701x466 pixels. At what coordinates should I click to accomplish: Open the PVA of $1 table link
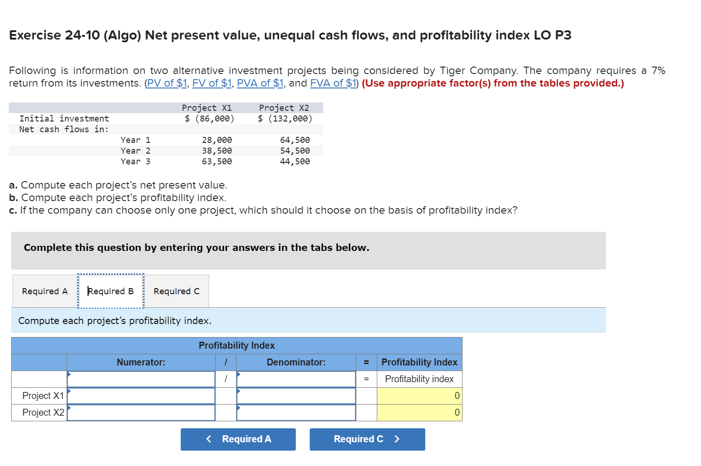point(260,83)
